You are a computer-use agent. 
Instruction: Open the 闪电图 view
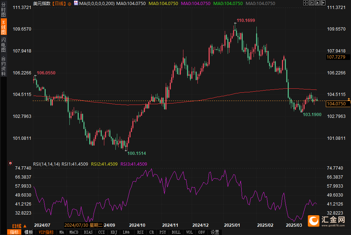3,45
